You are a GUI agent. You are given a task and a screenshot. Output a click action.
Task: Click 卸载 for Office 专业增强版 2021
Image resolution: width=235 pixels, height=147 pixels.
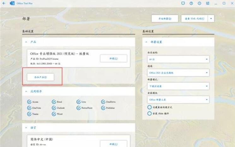coord(114,58)
